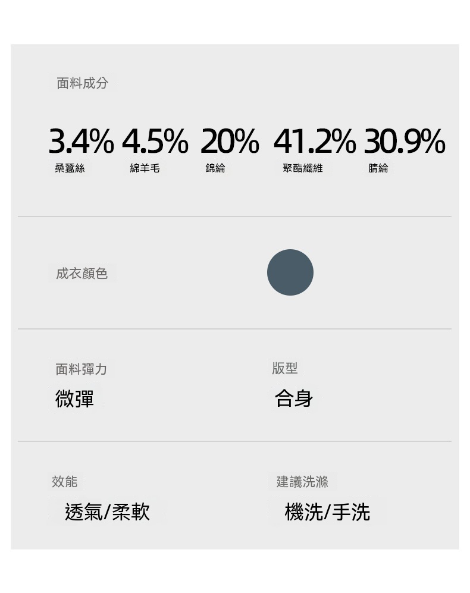The width and height of the screenshot is (470, 593).
Task: Click the 版型 heading
Action: [284, 369]
